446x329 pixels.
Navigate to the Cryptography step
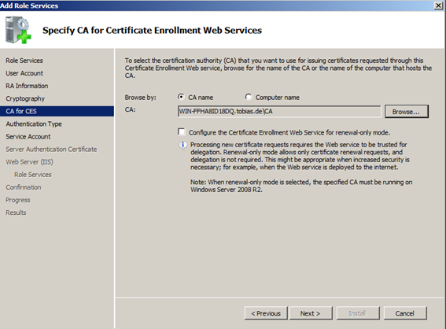click(25, 98)
